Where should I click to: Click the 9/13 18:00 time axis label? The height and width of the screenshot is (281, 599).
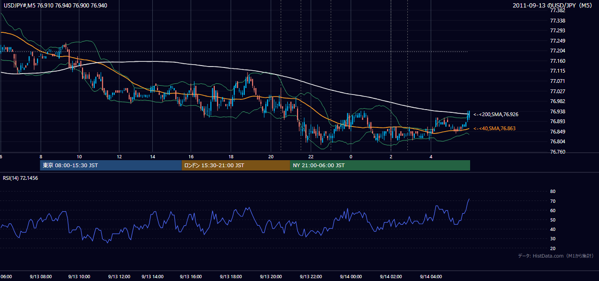(x=230, y=277)
